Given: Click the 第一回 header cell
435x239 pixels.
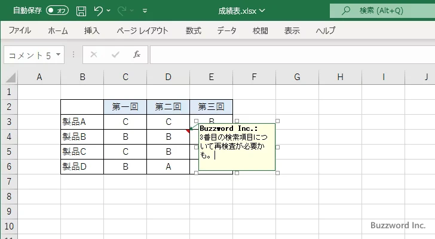Looking at the screenshot, I should 125,107.
